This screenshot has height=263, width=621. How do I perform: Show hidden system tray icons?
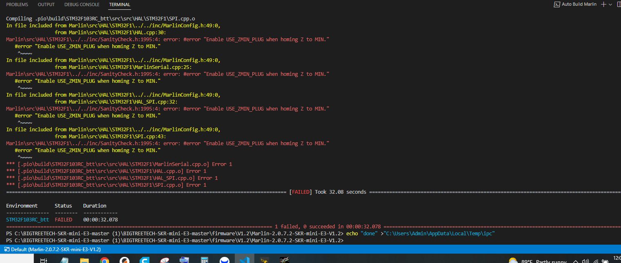[576, 261]
